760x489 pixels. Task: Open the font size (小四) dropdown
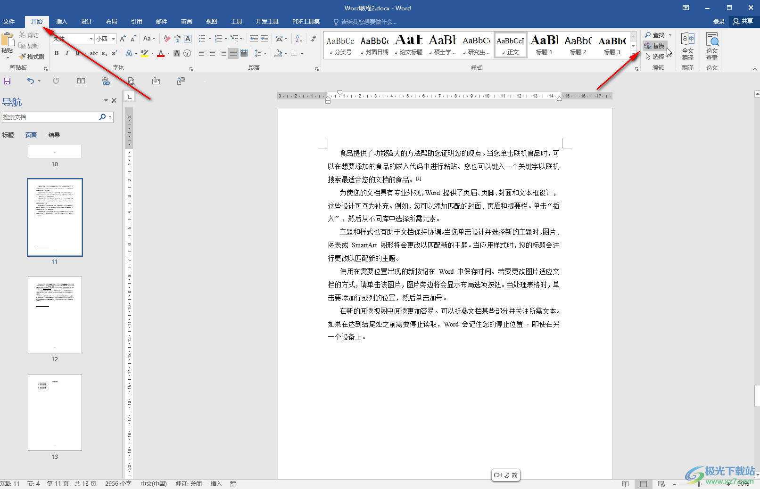tap(114, 39)
